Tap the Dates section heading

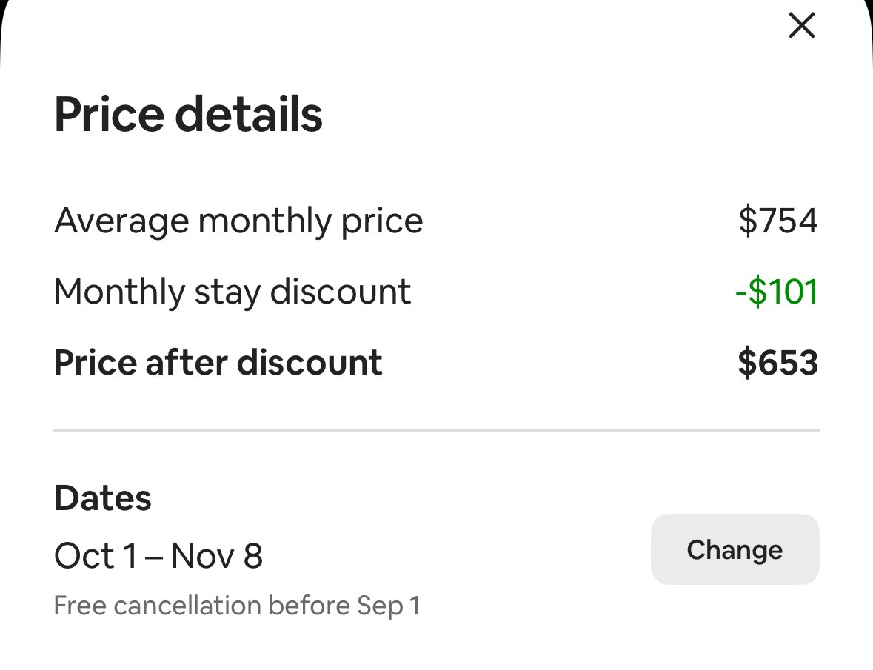pos(103,498)
